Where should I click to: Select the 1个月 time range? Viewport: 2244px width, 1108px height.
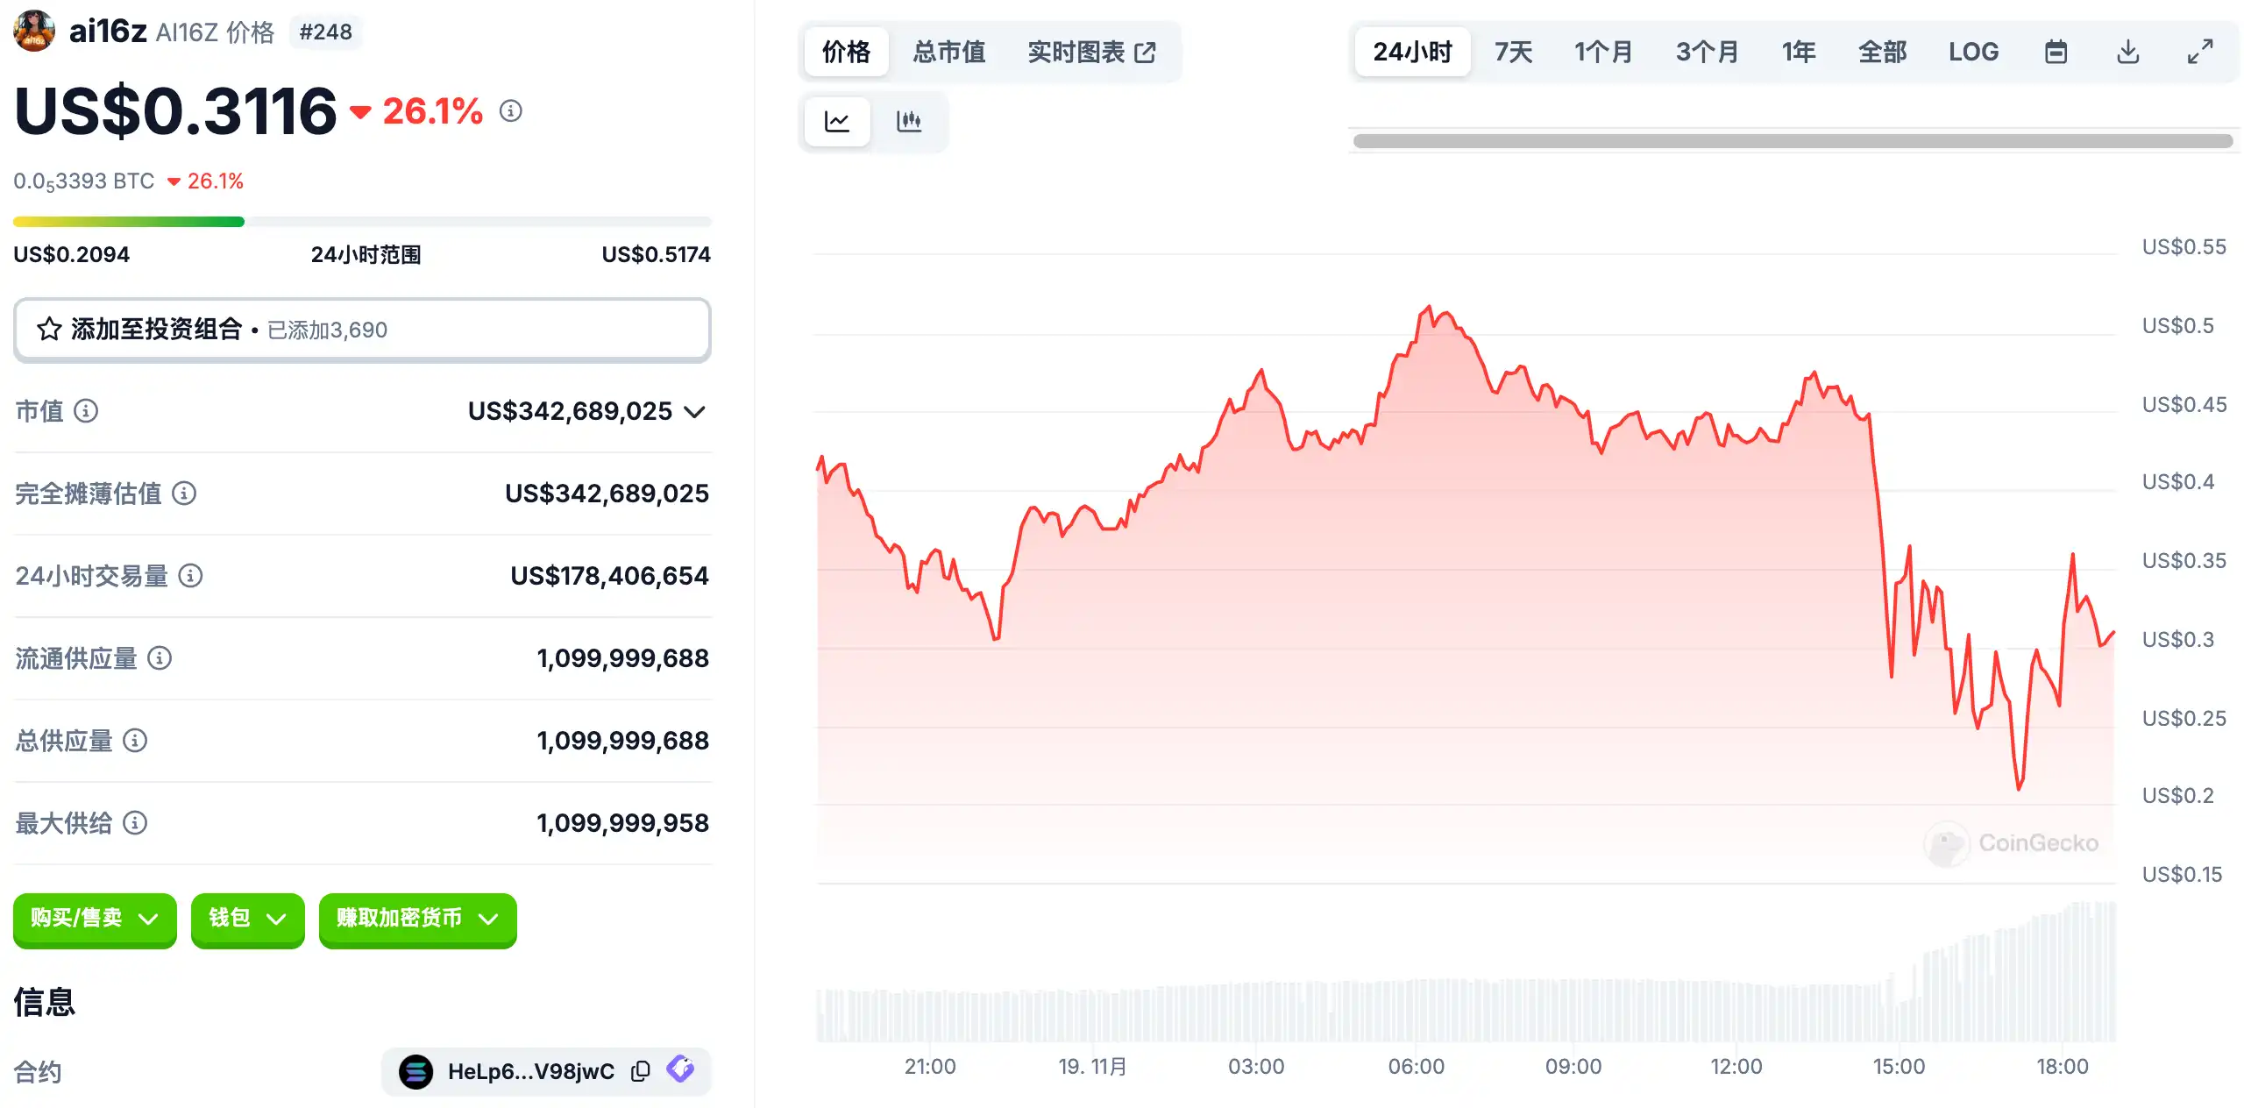[1602, 53]
